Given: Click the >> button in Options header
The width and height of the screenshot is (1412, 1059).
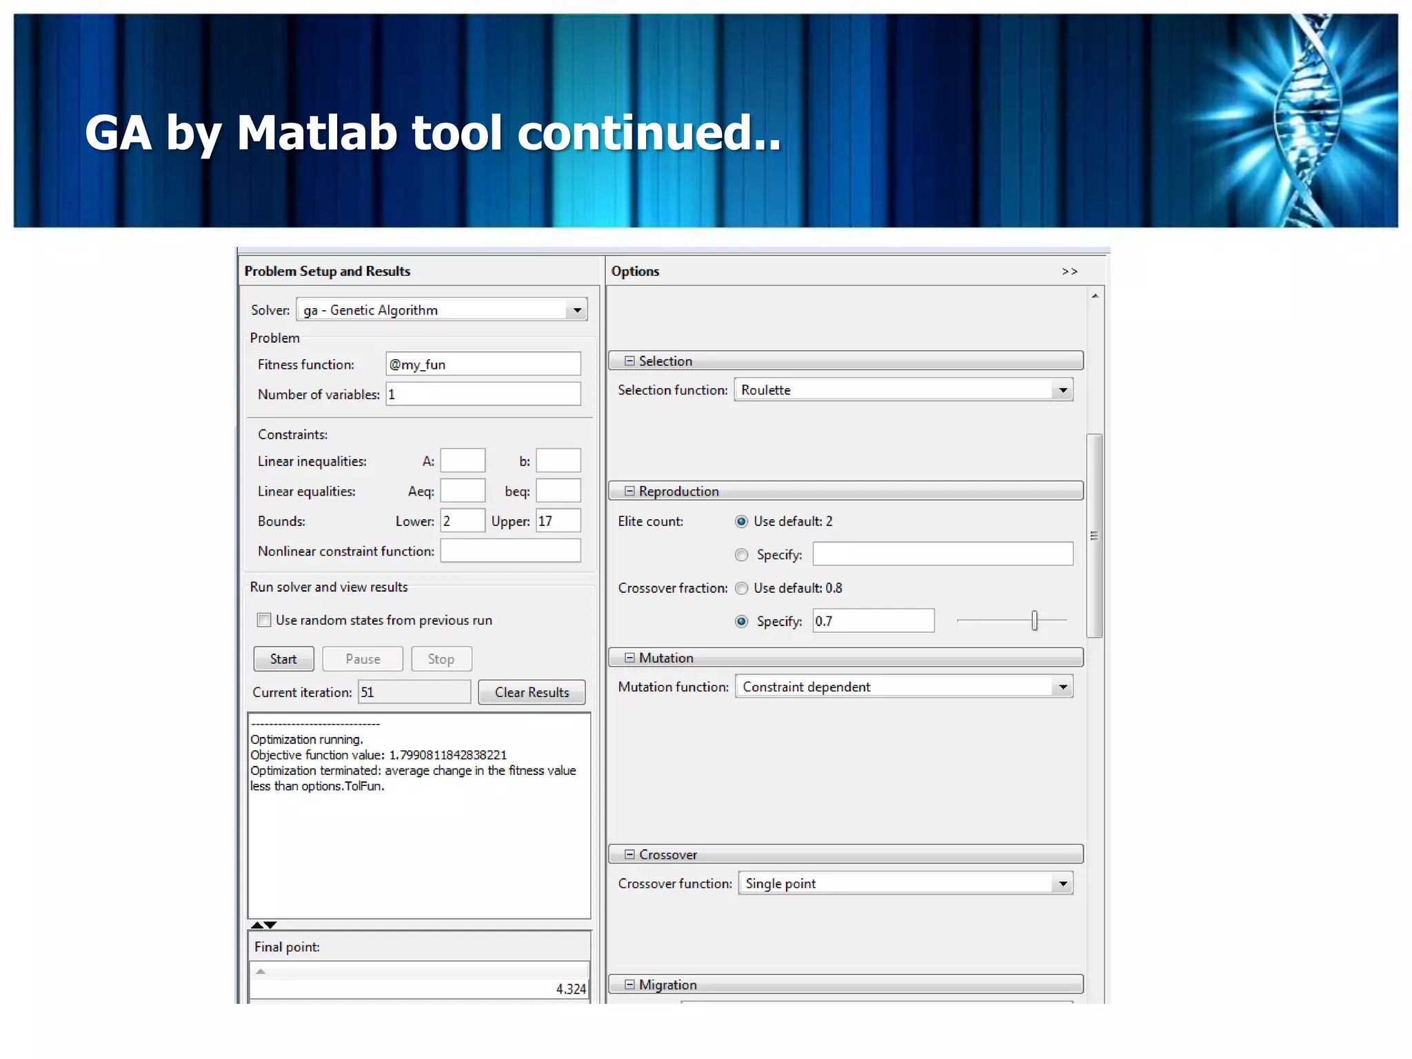Looking at the screenshot, I should [x=1069, y=272].
